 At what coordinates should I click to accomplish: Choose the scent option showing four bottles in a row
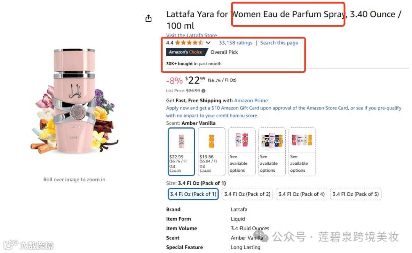pos(302,151)
